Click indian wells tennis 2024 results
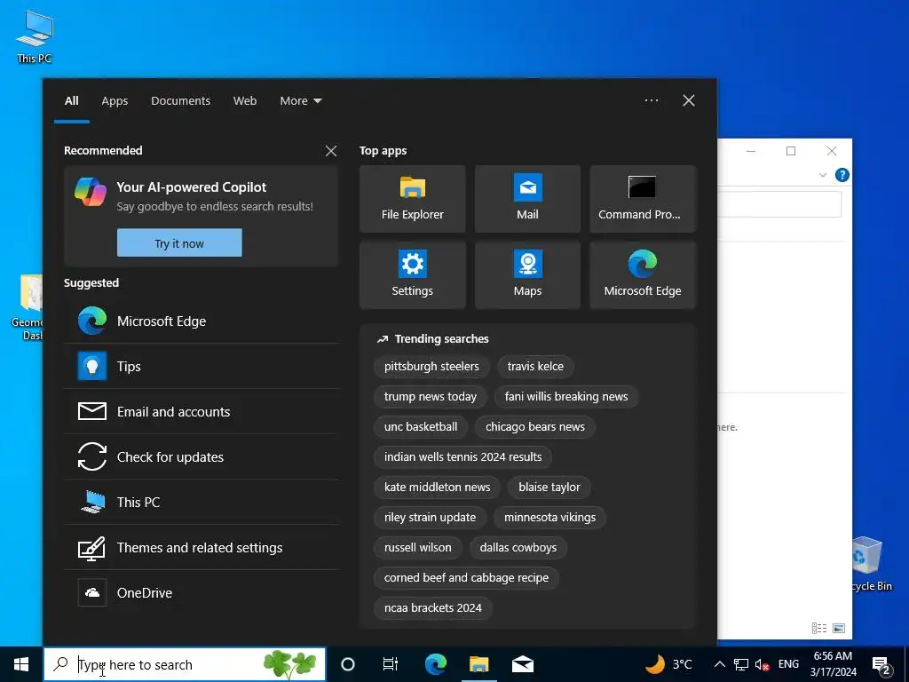 point(462,456)
